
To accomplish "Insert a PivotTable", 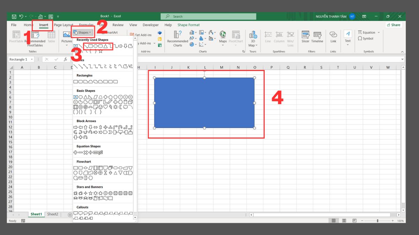I will coord(16,37).
